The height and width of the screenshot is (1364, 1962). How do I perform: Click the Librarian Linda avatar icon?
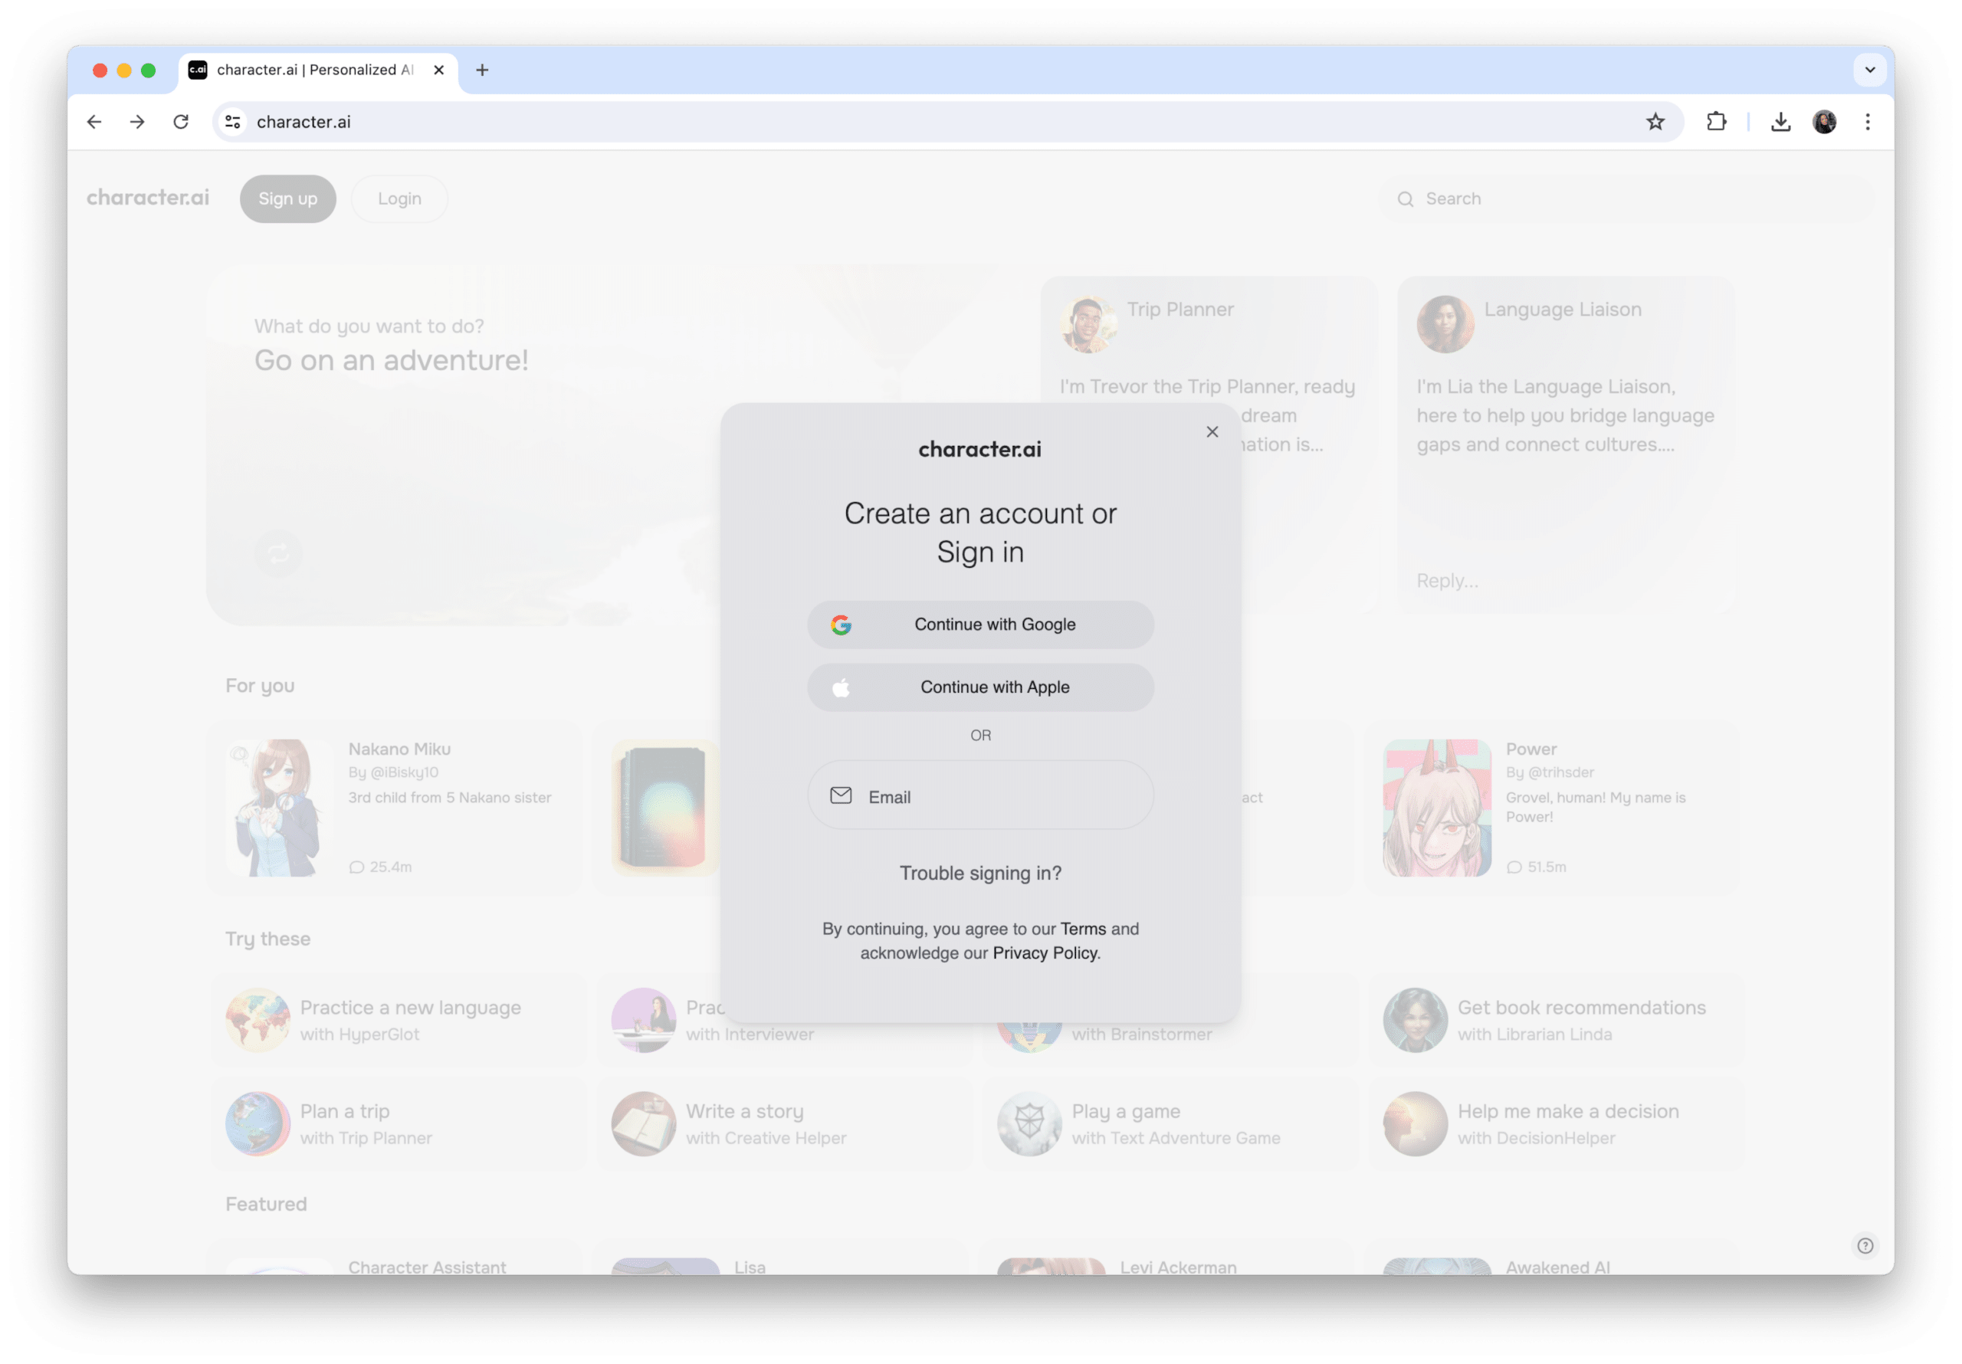click(1415, 1021)
